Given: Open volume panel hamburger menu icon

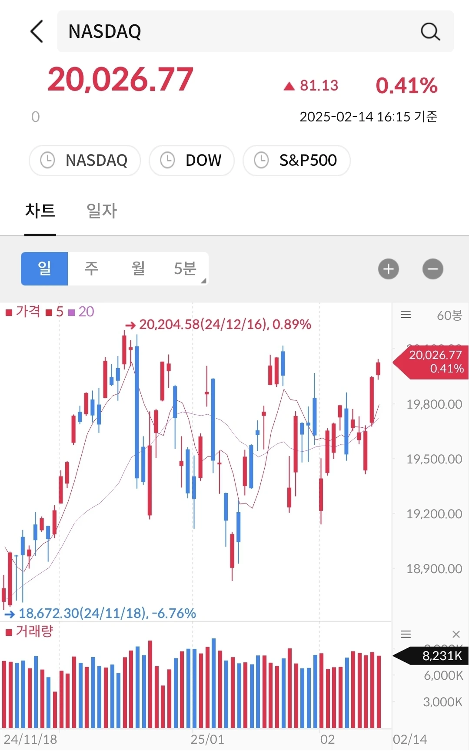Looking at the screenshot, I should click(406, 634).
